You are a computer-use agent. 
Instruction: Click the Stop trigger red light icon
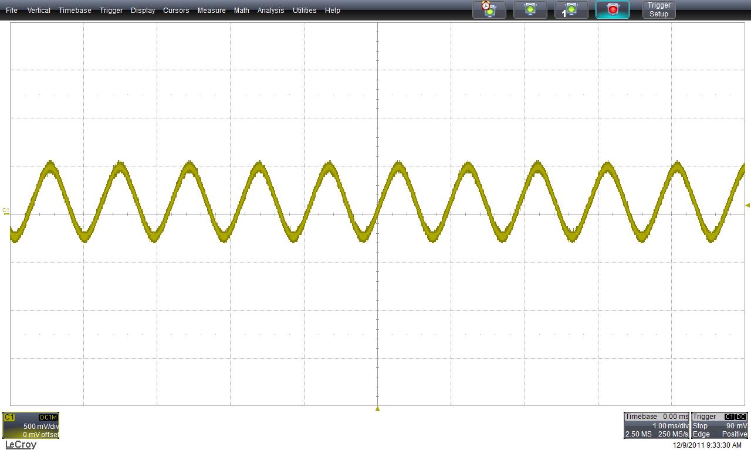point(613,10)
